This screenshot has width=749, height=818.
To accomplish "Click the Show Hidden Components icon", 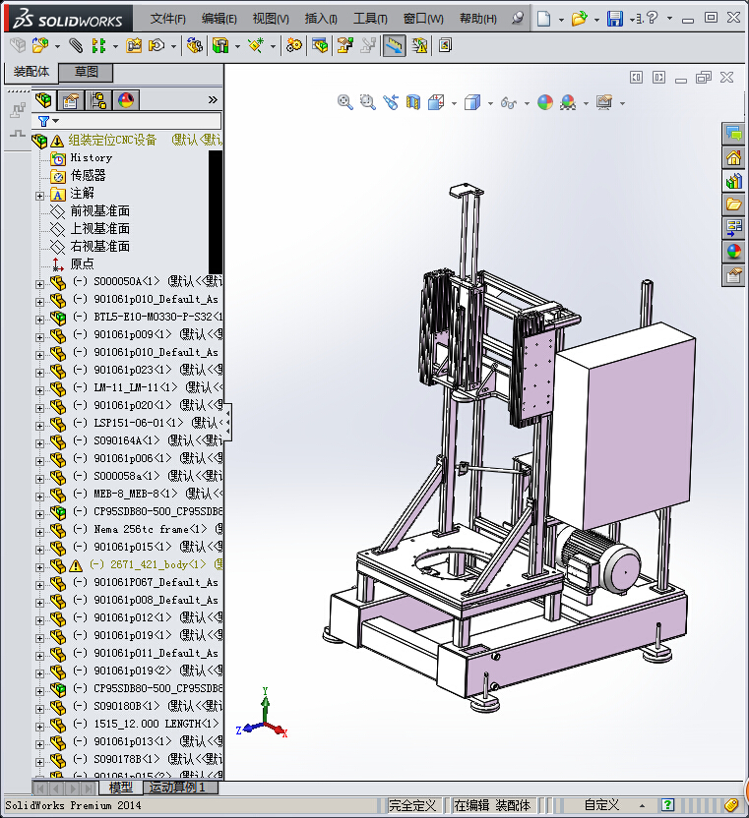I will point(195,46).
